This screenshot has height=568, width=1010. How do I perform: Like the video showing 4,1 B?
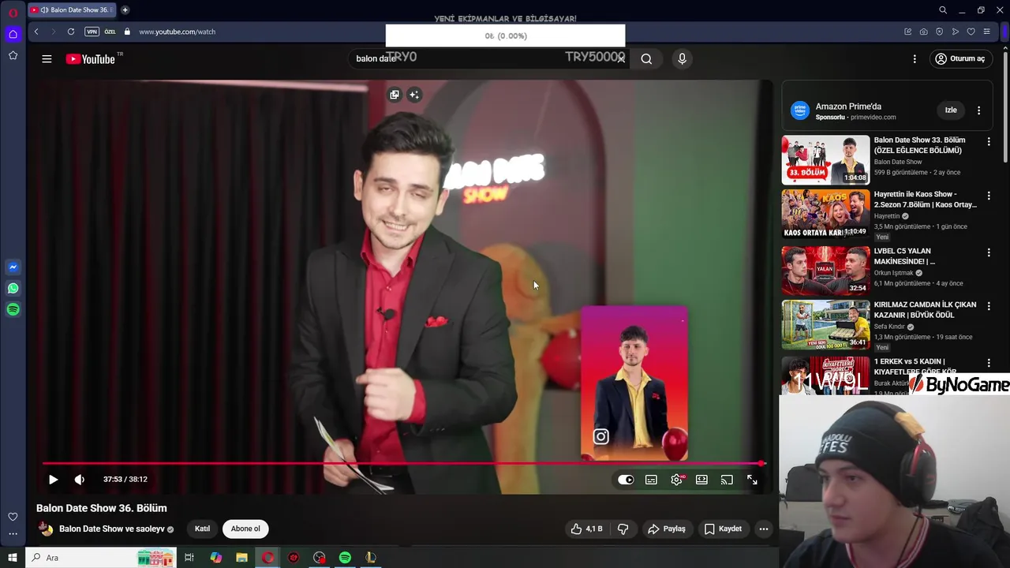[586, 529]
